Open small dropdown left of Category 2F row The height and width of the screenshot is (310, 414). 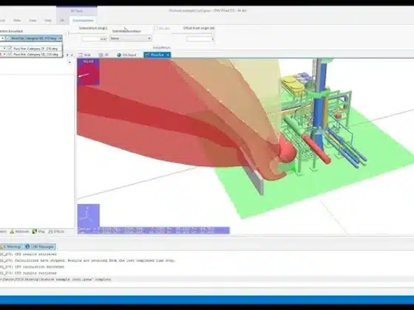tap(4, 49)
